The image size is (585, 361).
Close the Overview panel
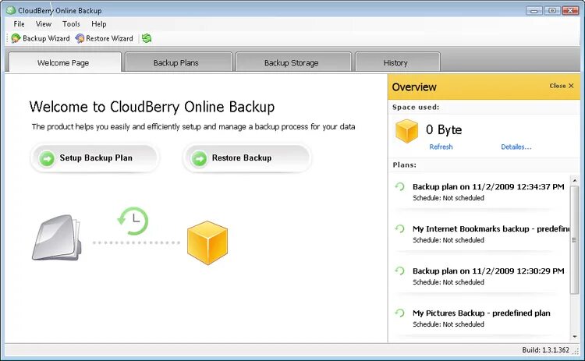[562, 86]
